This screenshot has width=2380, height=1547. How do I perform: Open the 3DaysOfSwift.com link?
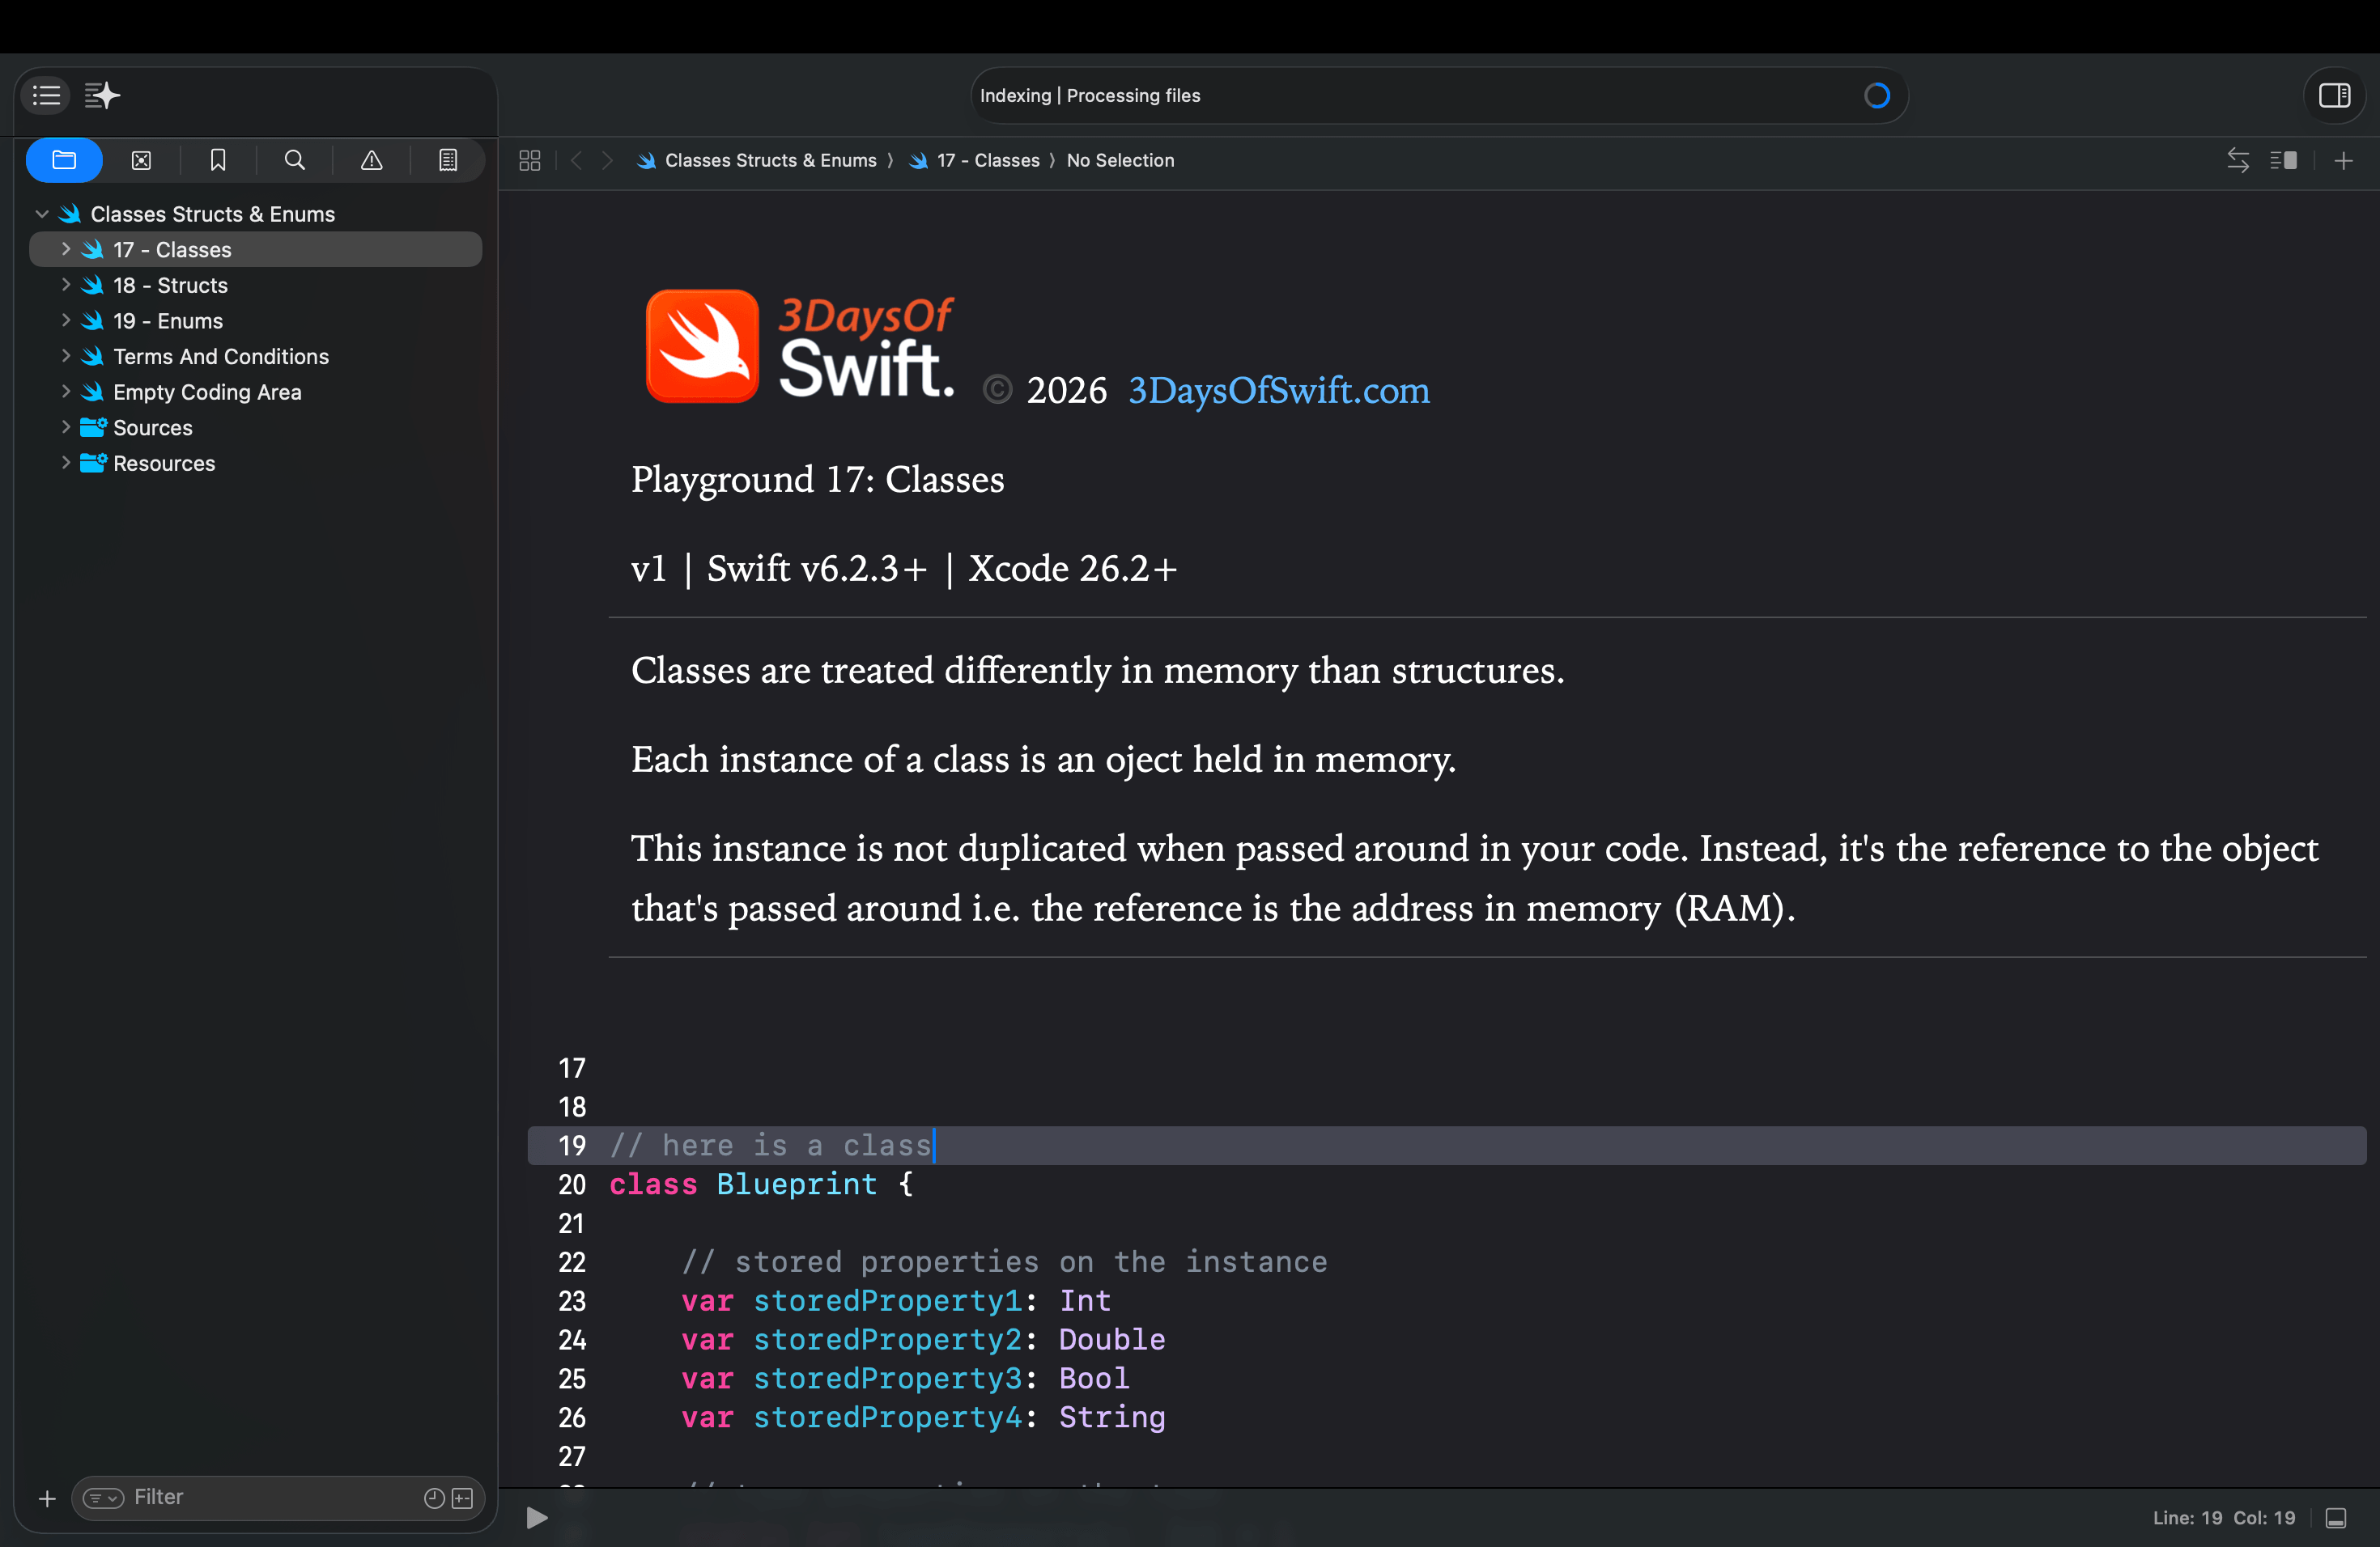click(1278, 390)
